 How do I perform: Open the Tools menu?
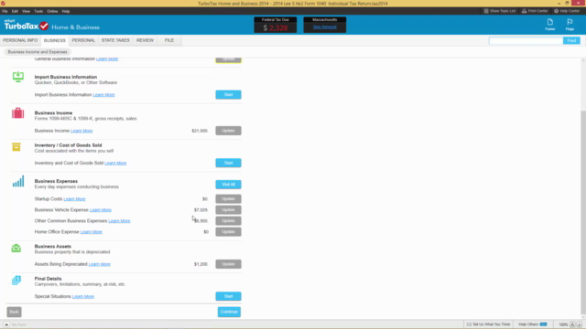pos(38,11)
